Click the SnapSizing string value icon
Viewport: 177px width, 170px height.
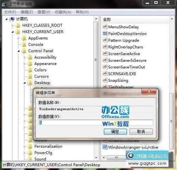105,80
